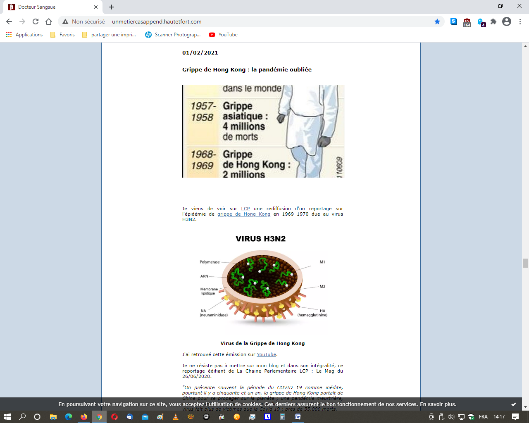Switch to Chrome in the taskbar
Viewport: 529px width, 423px height.
(99, 417)
